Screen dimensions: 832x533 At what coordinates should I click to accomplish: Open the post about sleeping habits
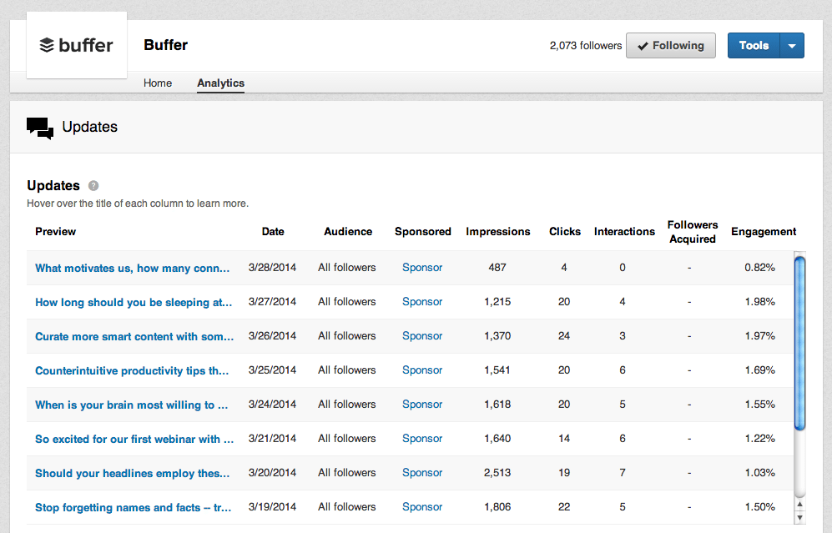134,301
